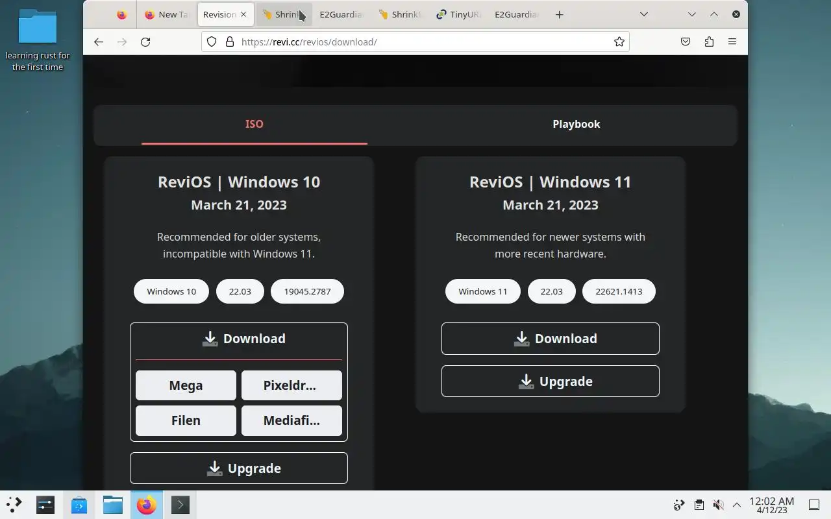Click the ReviOS | Windows 11 heading
This screenshot has width=831, height=519.
pos(551,182)
